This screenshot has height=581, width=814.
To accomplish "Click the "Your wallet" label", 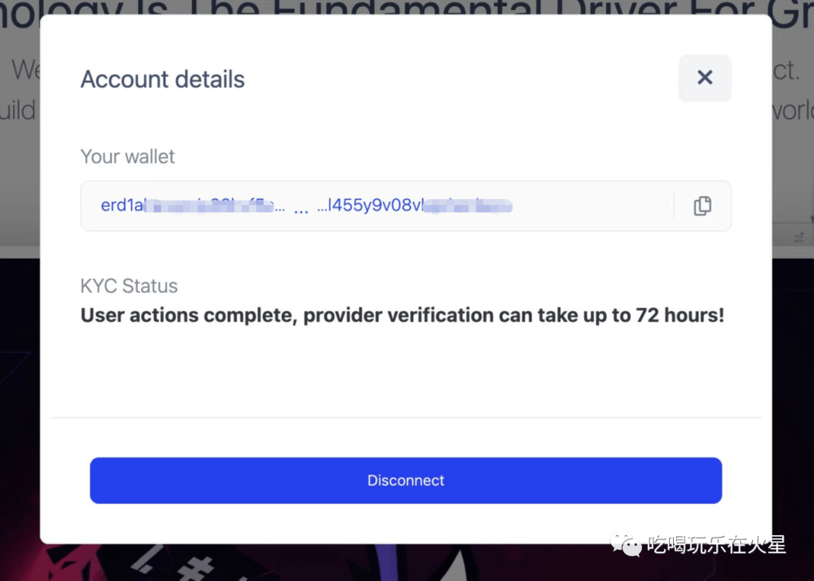I will tap(127, 157).
